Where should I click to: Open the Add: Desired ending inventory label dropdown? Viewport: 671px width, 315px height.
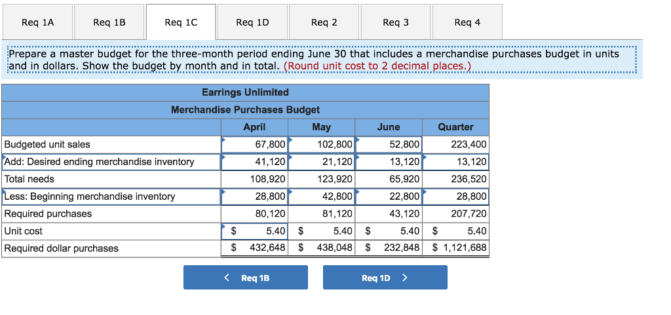[x=111, y=162]
